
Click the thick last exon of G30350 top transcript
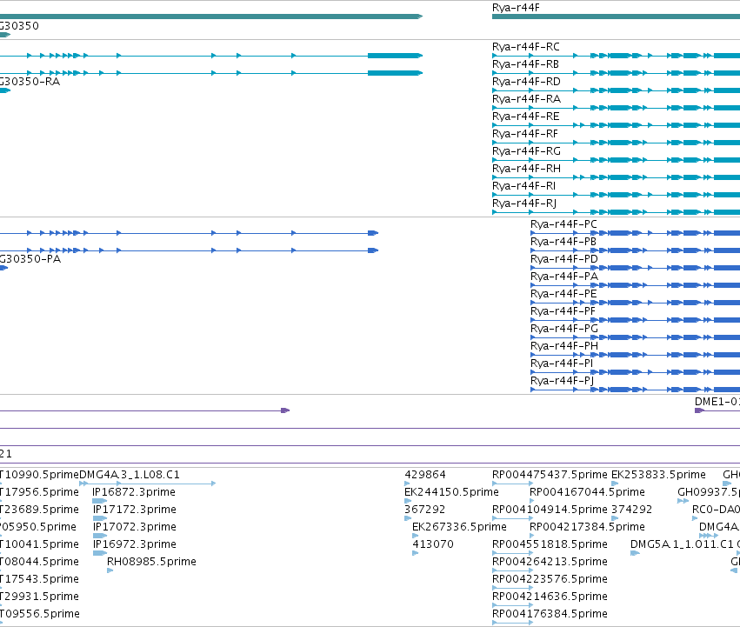(x=395, y=56)
